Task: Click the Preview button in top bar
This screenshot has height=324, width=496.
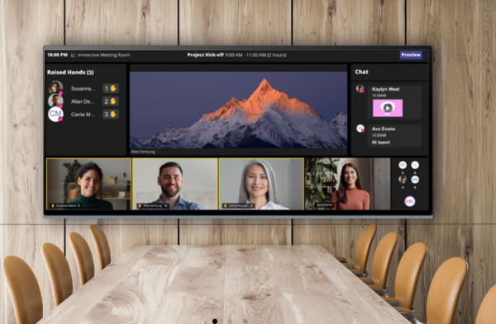Action: click(411, 55)
